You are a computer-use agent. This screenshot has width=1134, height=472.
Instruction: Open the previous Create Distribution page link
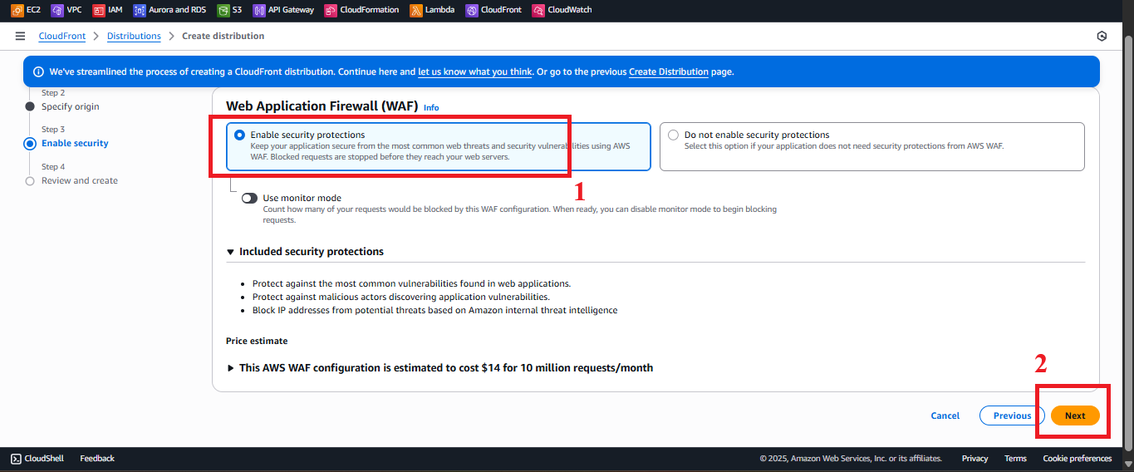[x=669, y=72]
